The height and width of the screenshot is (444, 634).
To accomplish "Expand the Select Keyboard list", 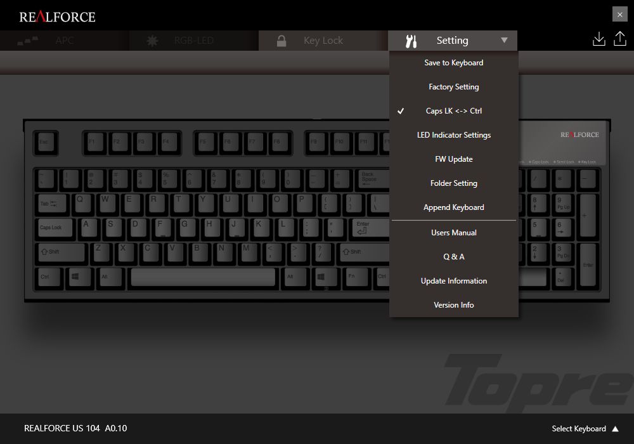I will point(585,429).
